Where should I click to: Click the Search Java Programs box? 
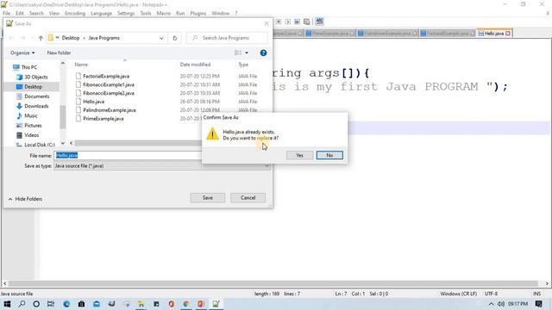coord(227,38)
